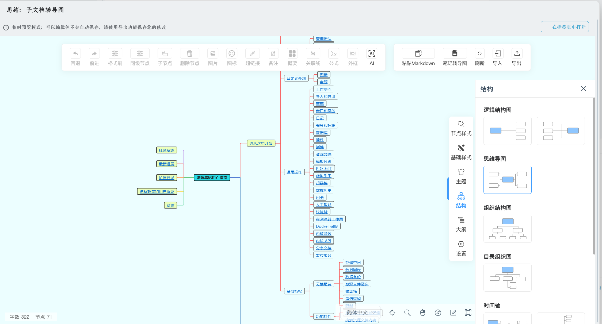Open the 通用操作 node link
The width and height of the screenshot is (602, 324).
click(294, 172)
